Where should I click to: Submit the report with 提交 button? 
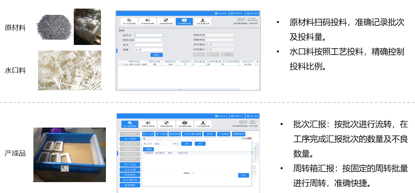(x=244, y=175)
